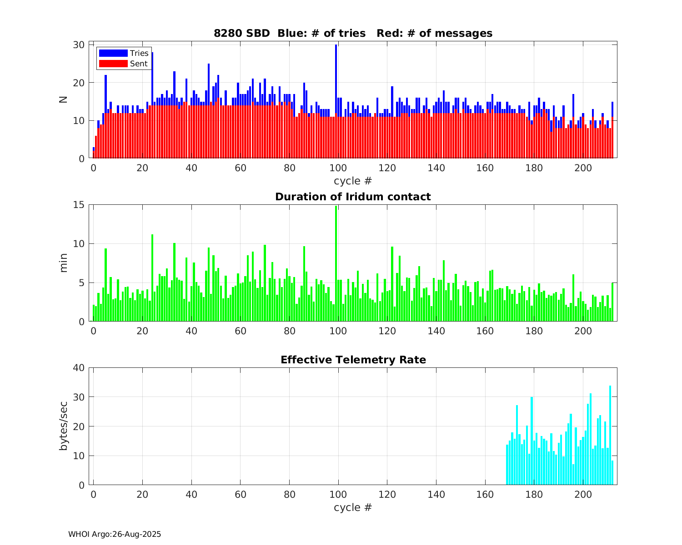
Task: Select the tallest green duration bar
Action: [x=336, y=263]
